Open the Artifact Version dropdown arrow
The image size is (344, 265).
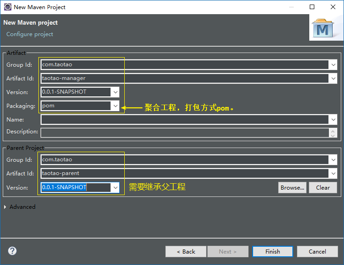point(116,92)
